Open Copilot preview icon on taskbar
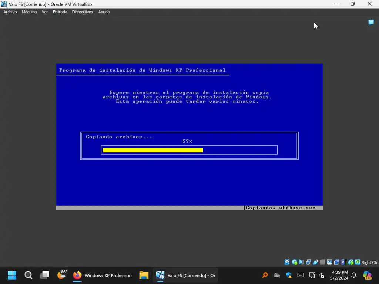 pyautogui.click(x=368, y=275)
